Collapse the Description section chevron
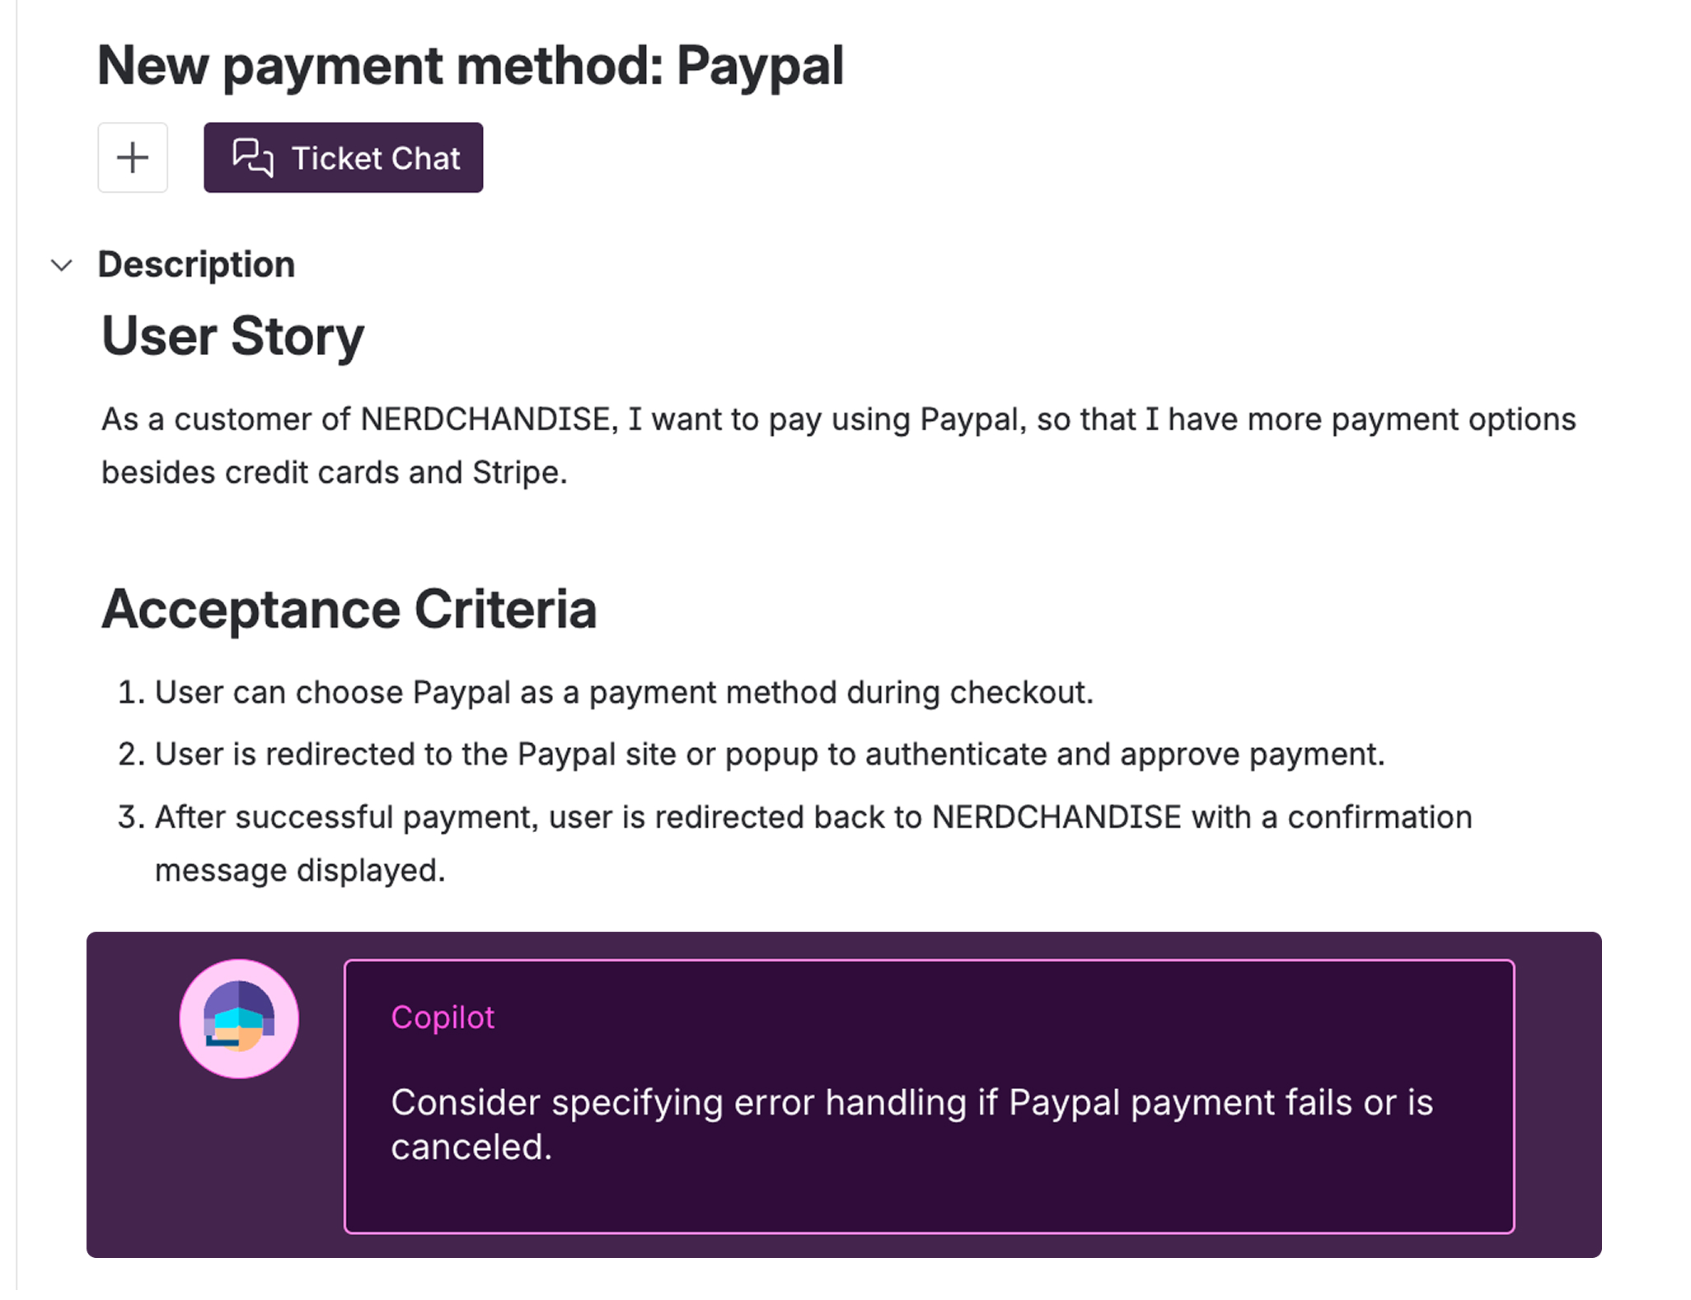 (62, 265)
